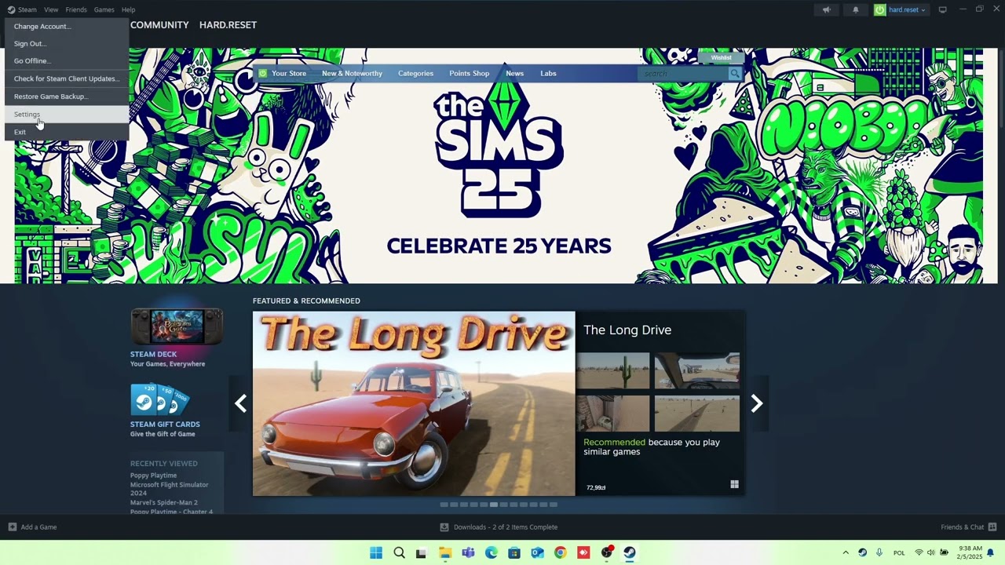Open Microsoft Teams from the taskbar
Image resolution: width=1005 pixels, height=565 pixels.
[468, 552]
